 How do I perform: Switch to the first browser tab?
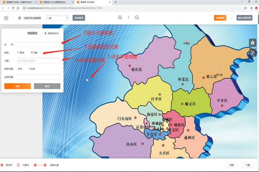click(19, 2)
